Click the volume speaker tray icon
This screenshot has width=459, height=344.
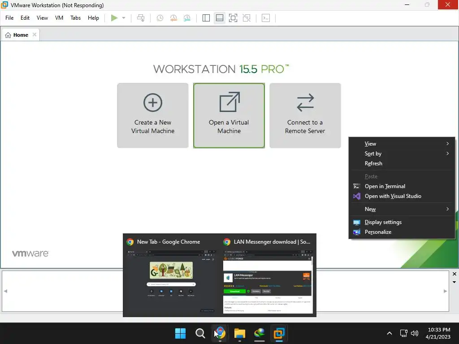[x=415, y=333]
